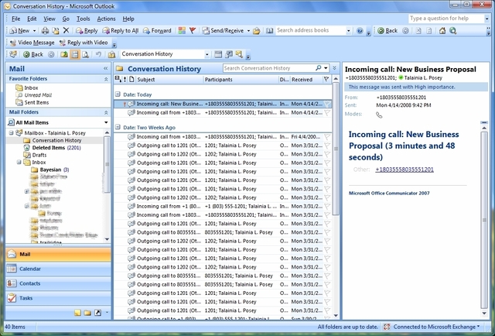The height and width of the screenshot is (336, 495).
Task: Sort by Participants column header
Action: tap(241, 79)
